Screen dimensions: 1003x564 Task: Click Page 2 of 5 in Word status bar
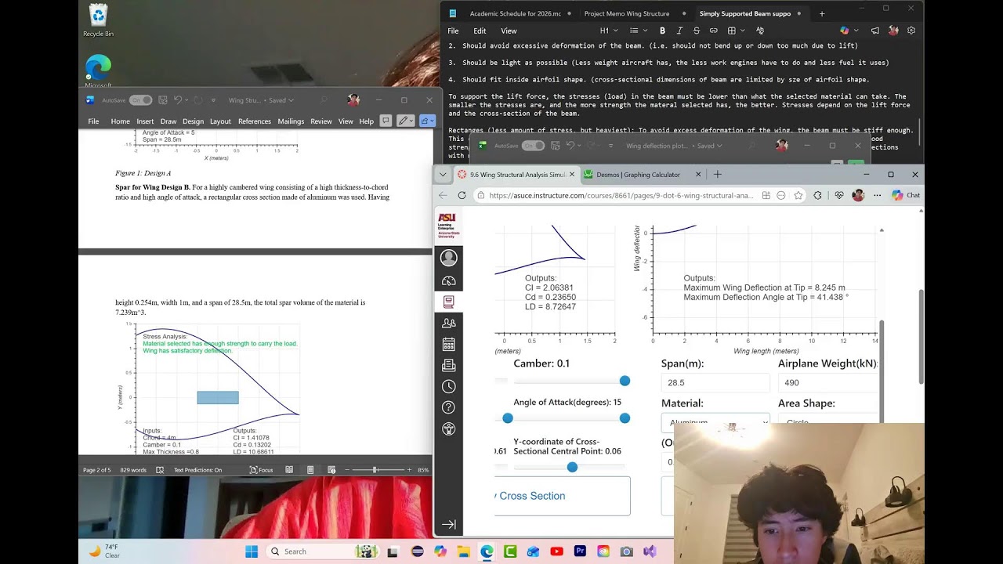point(97,470)
